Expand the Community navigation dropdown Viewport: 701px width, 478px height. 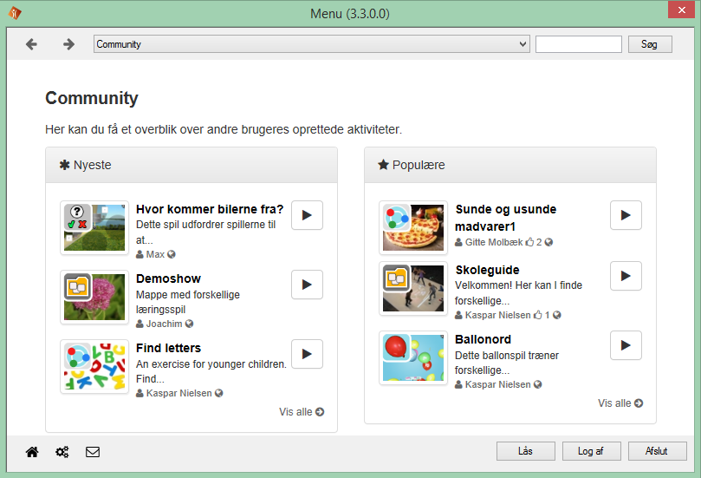[311, 44]
